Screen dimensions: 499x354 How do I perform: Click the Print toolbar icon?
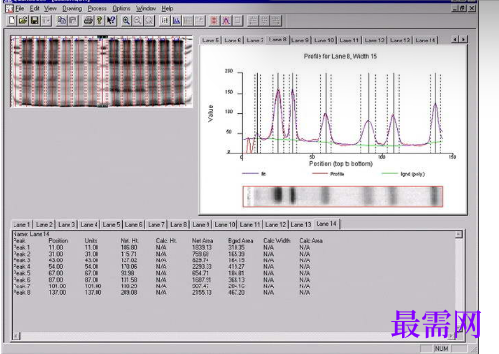pos(88,21)
